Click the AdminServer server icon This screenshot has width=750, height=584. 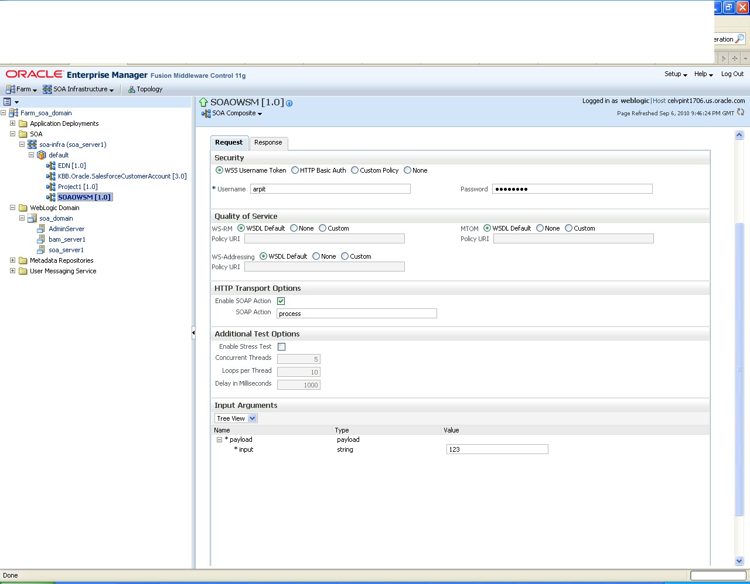[41, 229]
